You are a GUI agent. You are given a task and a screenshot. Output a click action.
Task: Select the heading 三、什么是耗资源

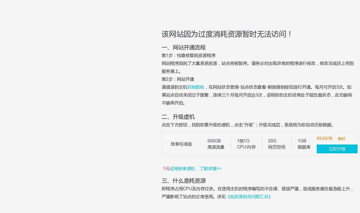[x=184, y=181]
